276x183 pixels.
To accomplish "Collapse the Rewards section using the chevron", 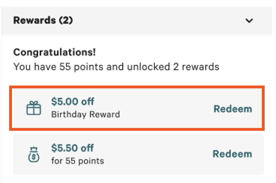I will pyautogui.click(x=249, y=20).
